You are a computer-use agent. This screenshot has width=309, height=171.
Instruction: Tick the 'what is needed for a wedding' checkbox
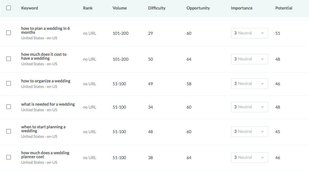(x=9, y=107)
